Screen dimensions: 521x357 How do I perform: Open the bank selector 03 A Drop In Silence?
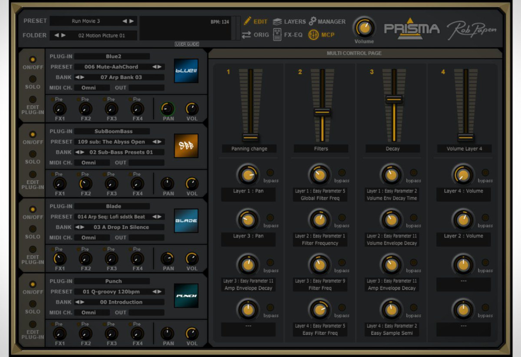[121, 227]
